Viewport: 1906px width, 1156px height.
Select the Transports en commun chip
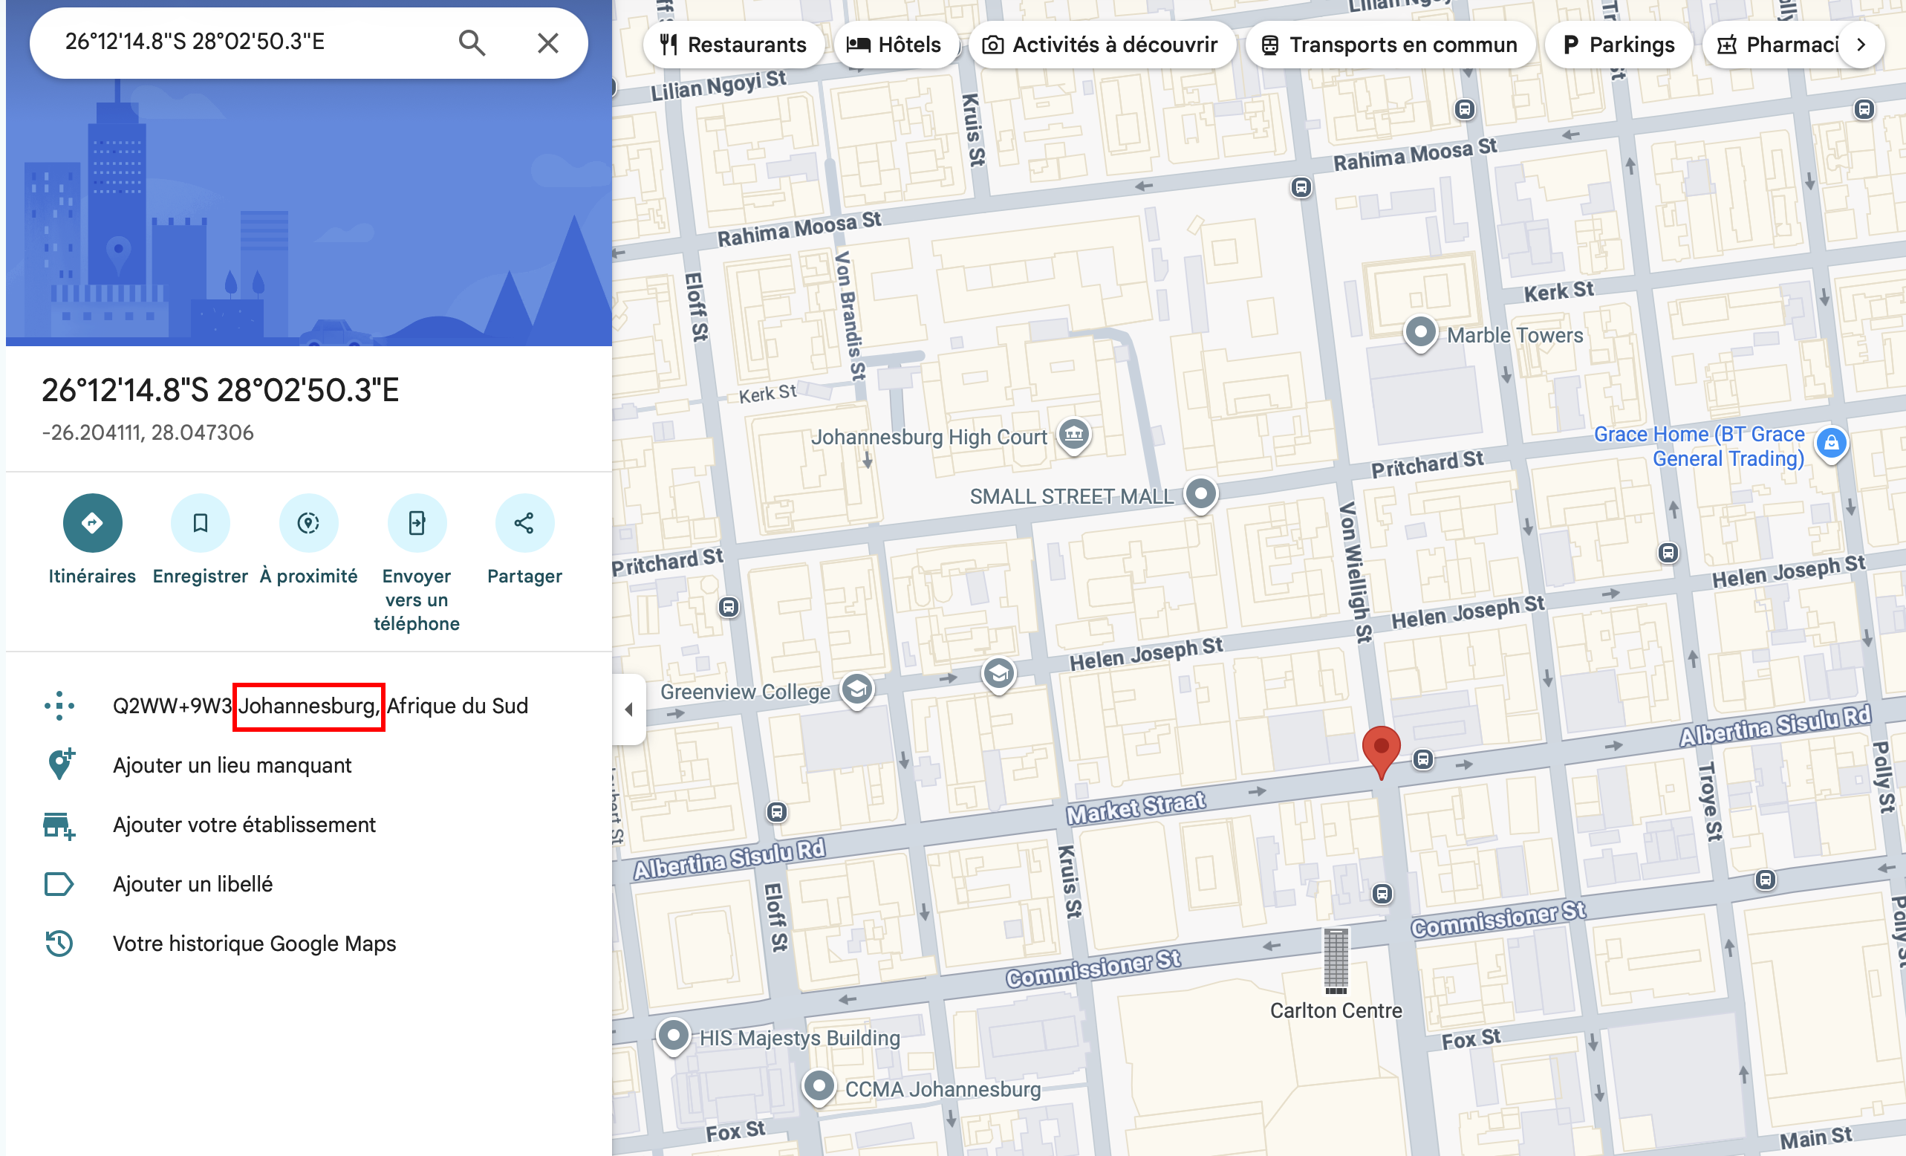click(1389, 45)
